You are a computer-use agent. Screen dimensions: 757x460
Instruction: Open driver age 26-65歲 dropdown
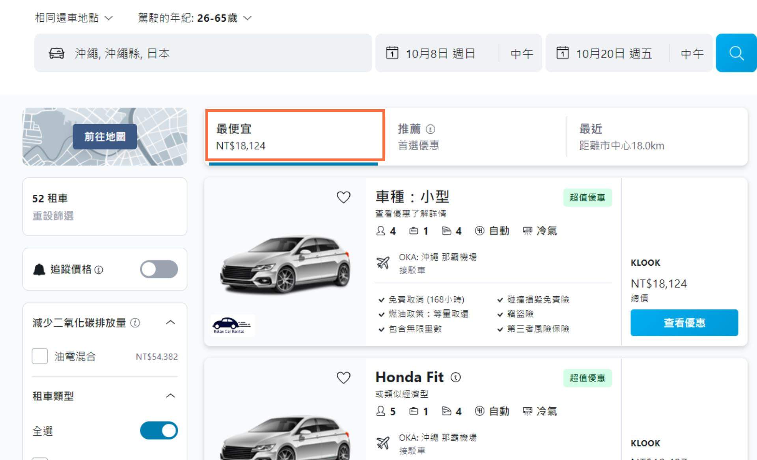[x=194, y=18]
